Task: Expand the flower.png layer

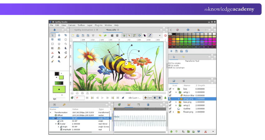Action: pyautogui.click(x=173, y=112)
